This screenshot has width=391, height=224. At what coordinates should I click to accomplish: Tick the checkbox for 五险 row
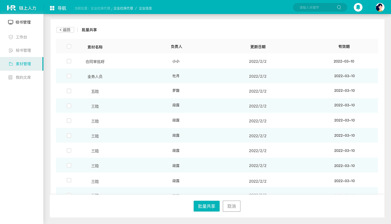69,91
